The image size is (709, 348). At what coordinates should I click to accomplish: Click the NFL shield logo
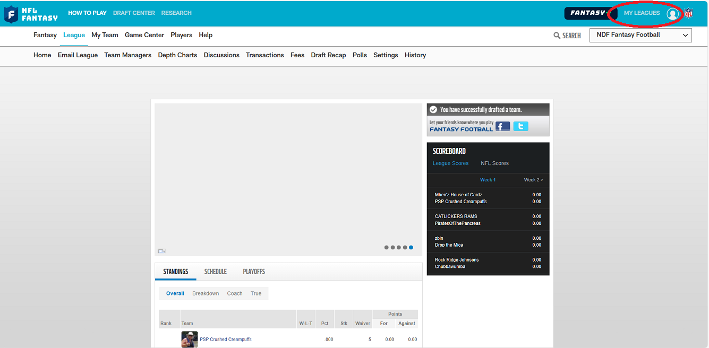pos(689,13)
